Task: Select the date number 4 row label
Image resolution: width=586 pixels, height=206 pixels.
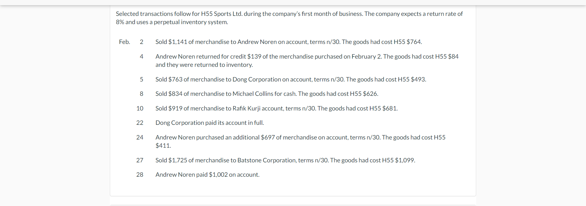Action: [141, 56]
